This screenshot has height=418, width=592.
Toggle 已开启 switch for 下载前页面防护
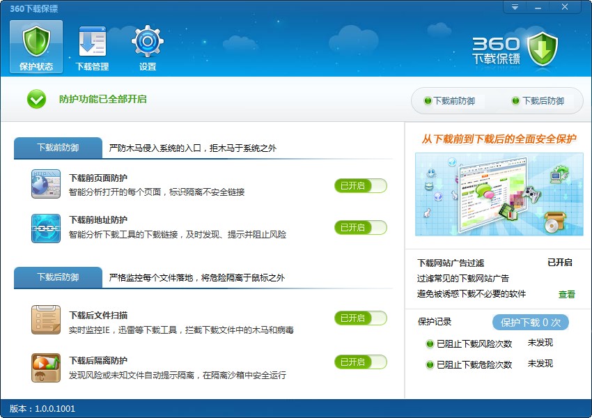(x=360, y=186)
